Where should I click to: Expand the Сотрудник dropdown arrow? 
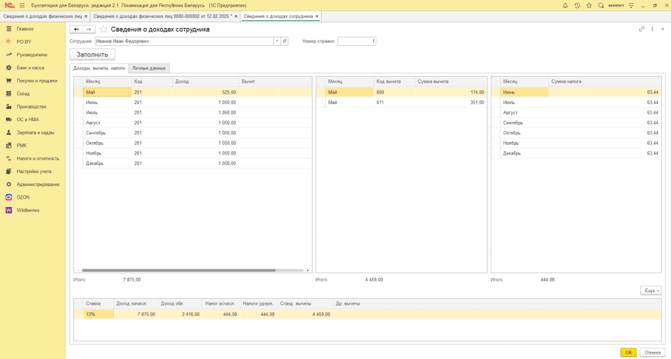click(277, 41)
